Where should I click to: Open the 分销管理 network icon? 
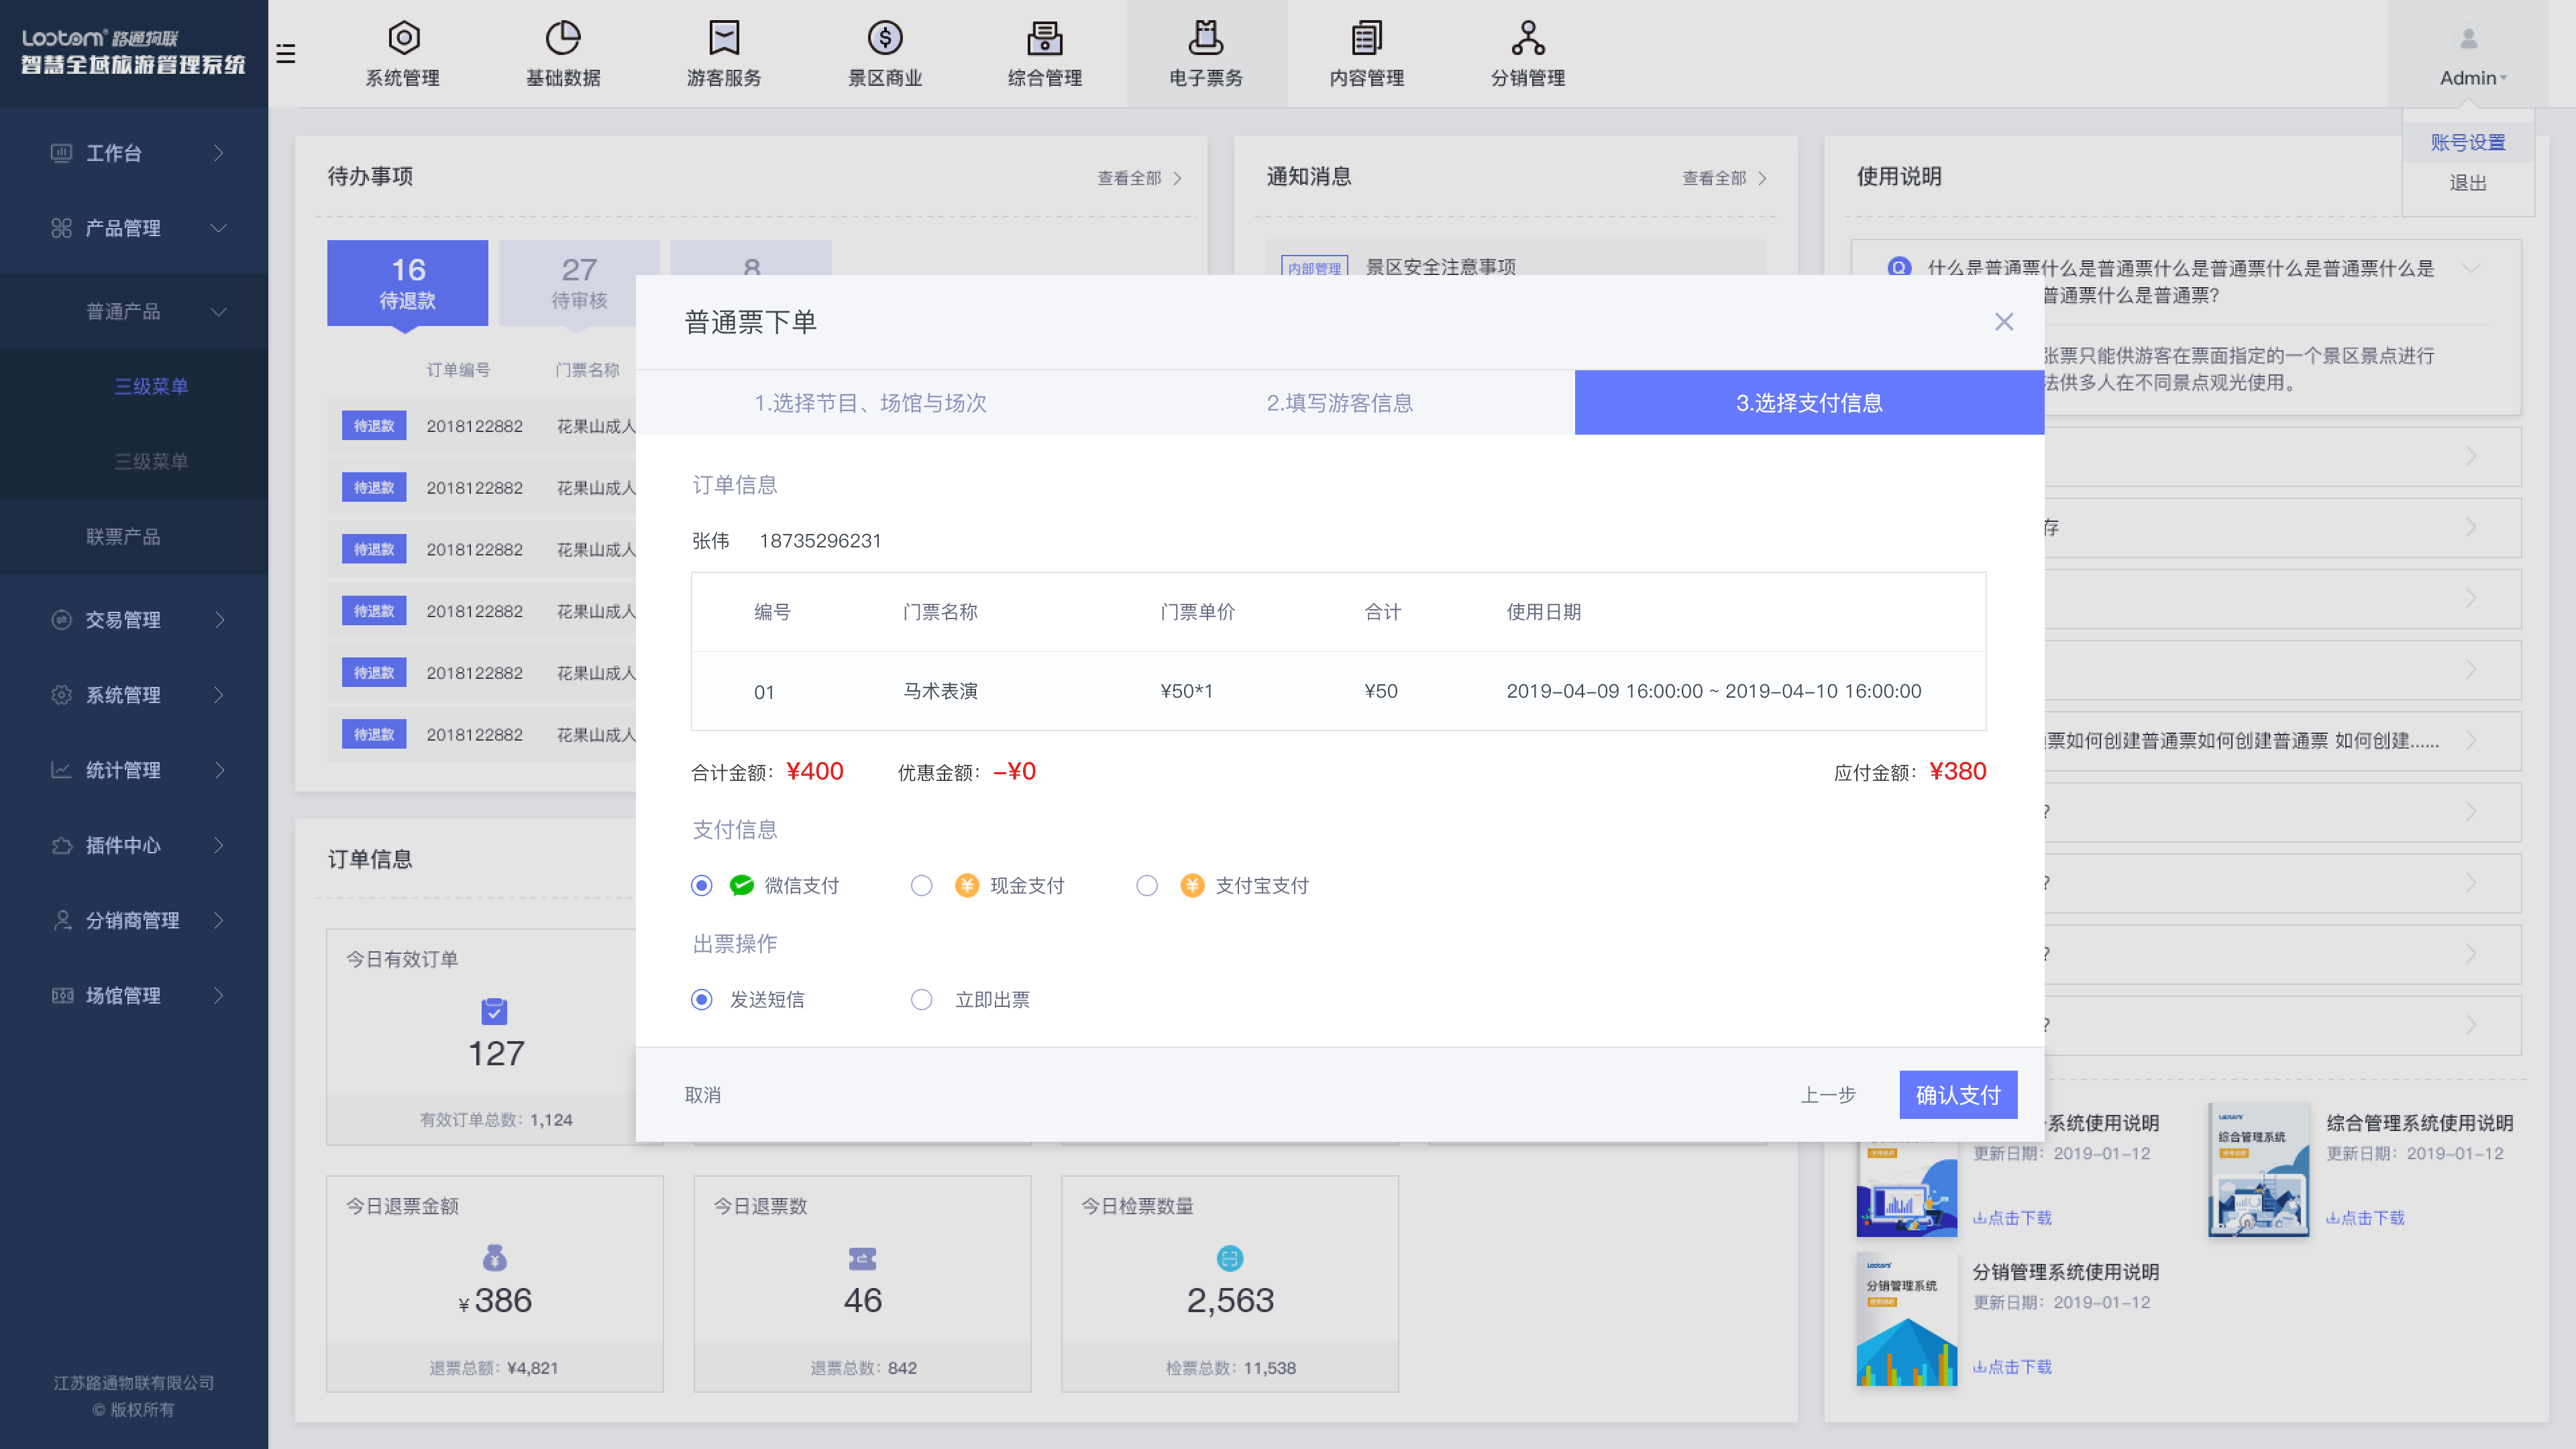(1527, 39)
